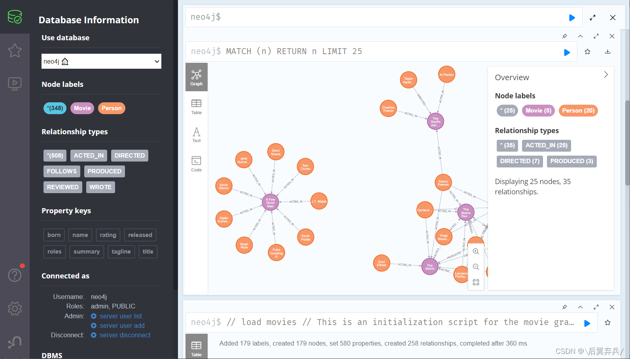The width and height of the screenshot is (630, 359).
Task: Open the Use database dropdown
Action: 101,61
